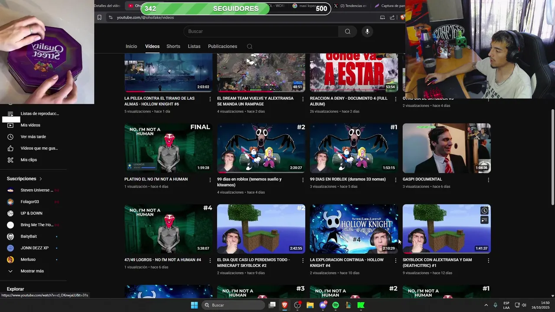Screen dimensions: 555x312
Task: Open Discord from the taskbar
Action: point(323,305)
